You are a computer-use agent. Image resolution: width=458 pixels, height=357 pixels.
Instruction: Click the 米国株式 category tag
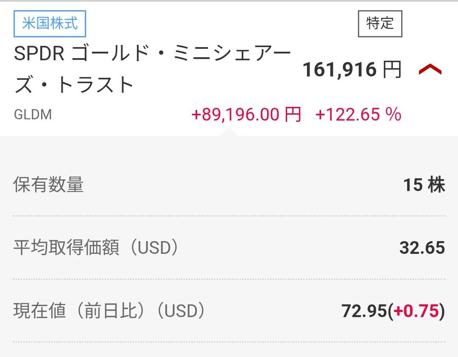click(50, 23)
